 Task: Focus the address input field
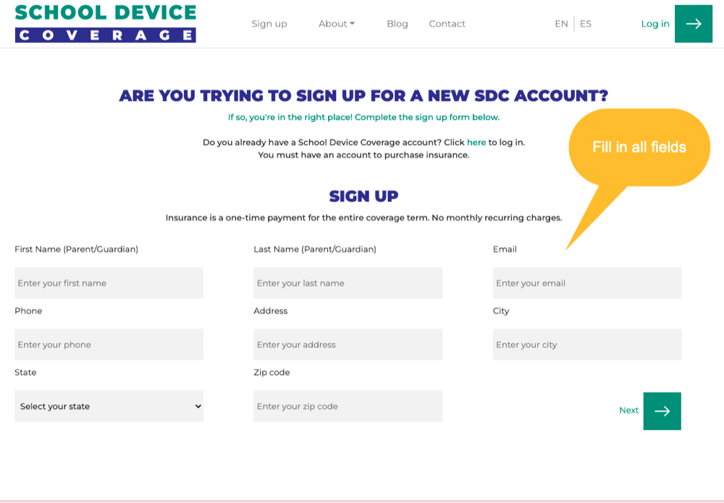[348, 345]
